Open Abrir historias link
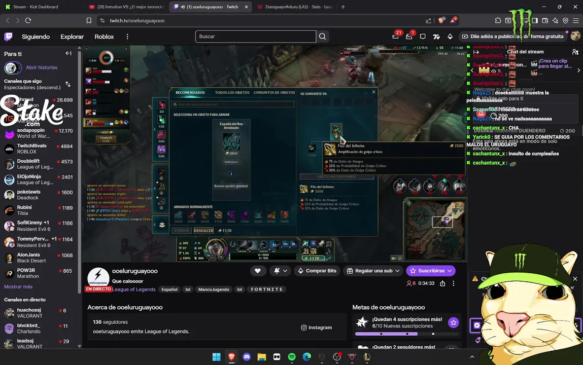The width and height of the screenshot is (583, 365). click(42, 67)
